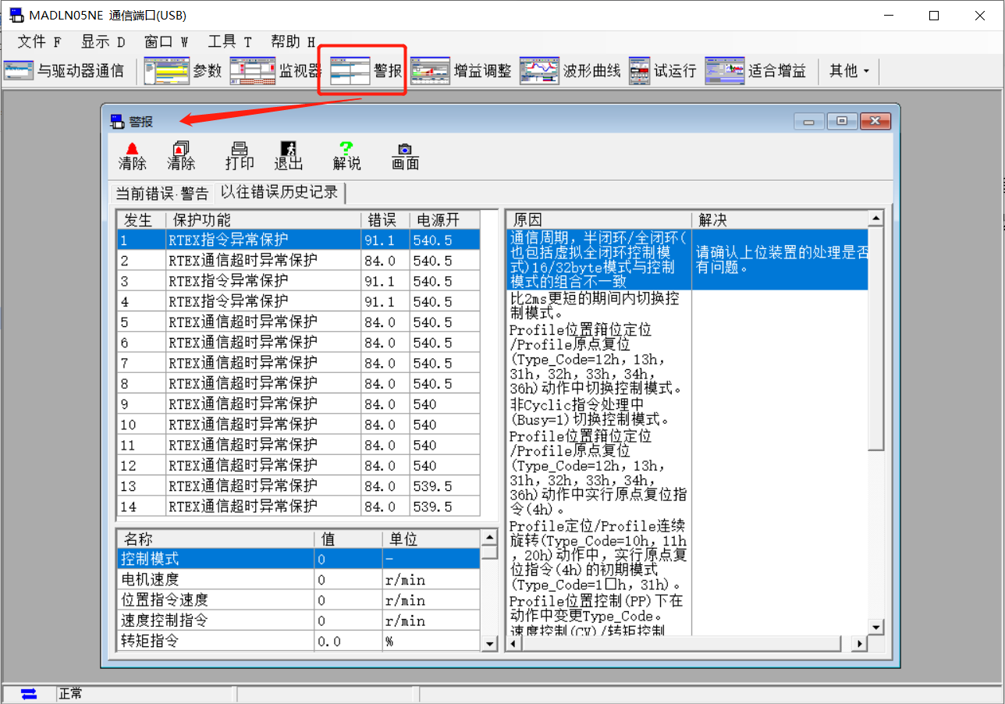Open the 增益调整 gain tuning tool
Screen dimensions: 1005x704
(x=461, y=71)
